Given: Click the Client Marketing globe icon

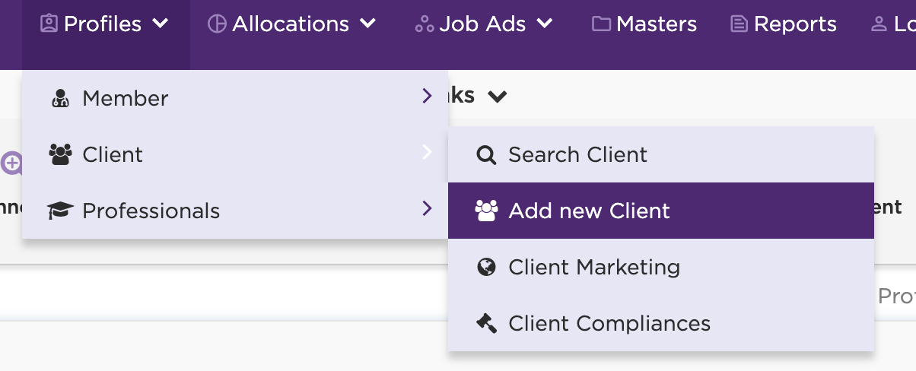Looking at the screenshot, I should pos(486,267).
